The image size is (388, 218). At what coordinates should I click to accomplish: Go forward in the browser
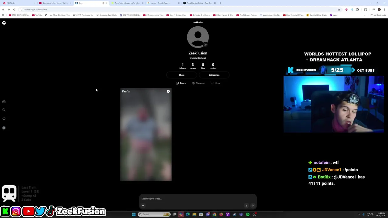coord(9,9)
